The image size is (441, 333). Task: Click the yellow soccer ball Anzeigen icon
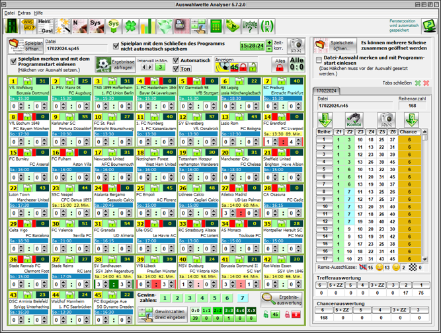(x=222, y=67)
